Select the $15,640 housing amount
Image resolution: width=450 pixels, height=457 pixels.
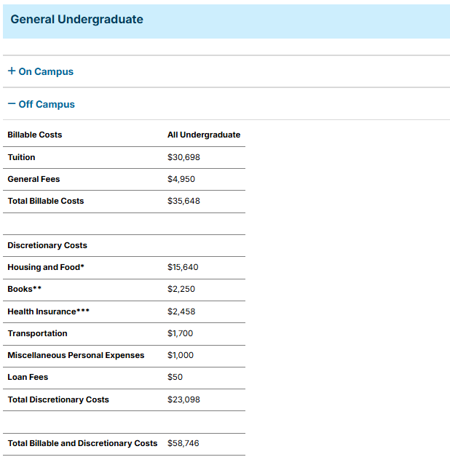[x=183, y=267]
